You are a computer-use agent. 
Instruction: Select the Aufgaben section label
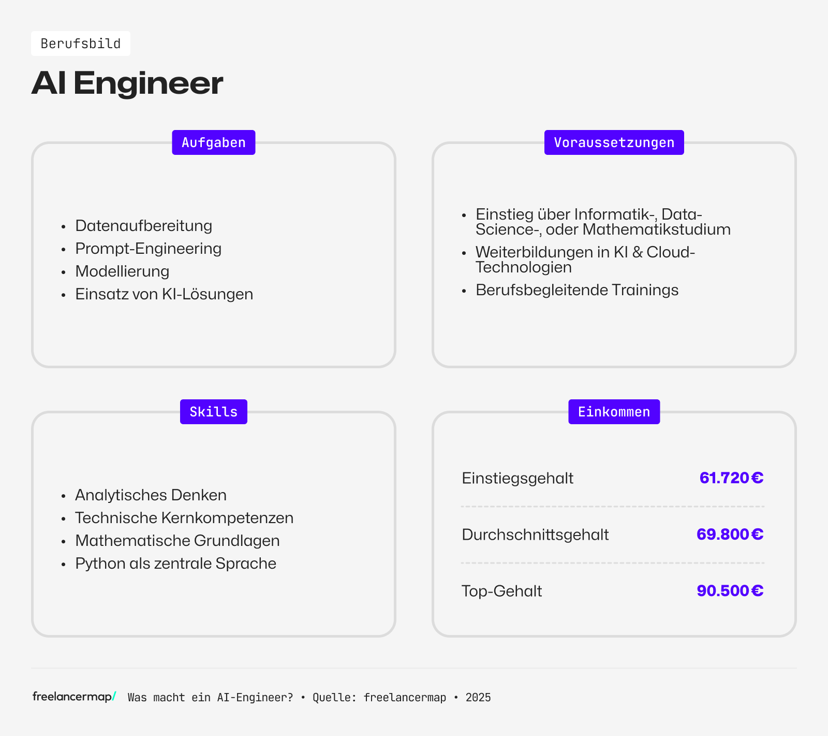click(x=213, y=142)
